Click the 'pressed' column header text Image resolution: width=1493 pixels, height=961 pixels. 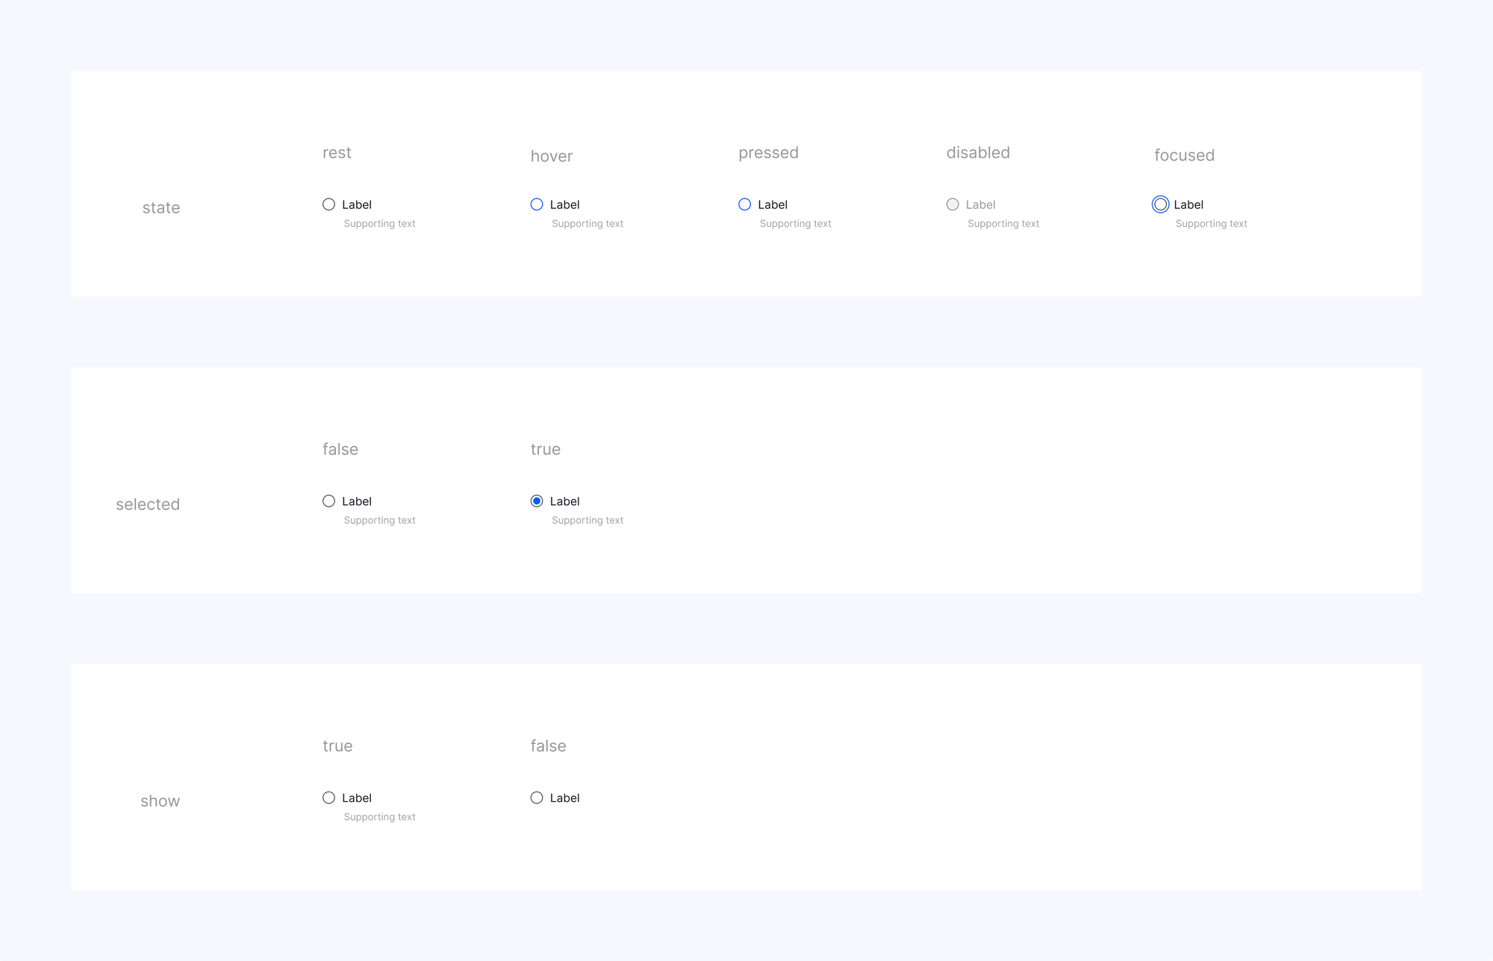click(x=768, y=153)
